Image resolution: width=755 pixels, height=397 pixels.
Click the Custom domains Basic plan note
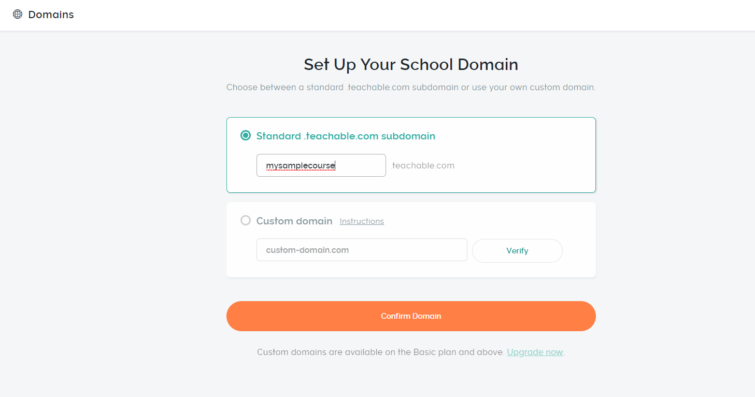click(x=380, y=352)
